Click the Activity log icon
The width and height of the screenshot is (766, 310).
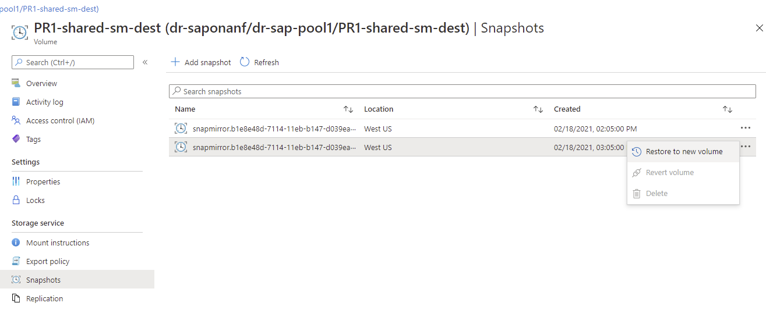pos(16,102)
